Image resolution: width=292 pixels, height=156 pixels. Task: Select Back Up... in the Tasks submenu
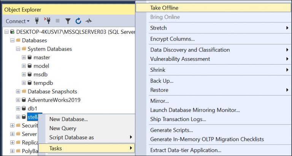click(x=162, y=80)
